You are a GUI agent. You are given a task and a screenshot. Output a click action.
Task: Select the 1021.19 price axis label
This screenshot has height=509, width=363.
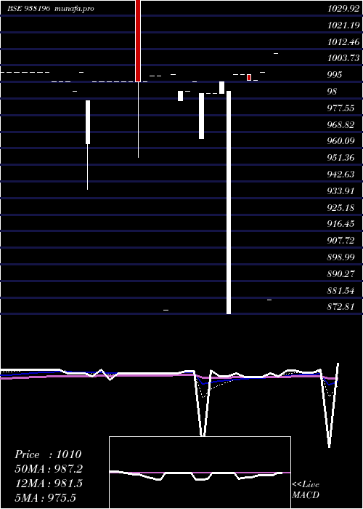tap(343, 25)
